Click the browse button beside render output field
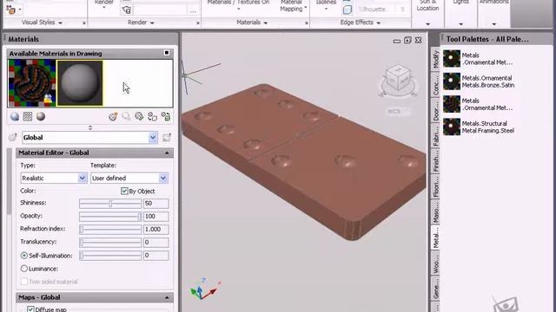 (193, 10)
